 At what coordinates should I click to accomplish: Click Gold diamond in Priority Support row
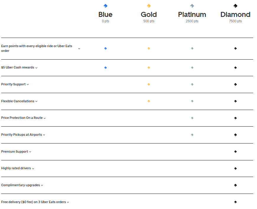coord(149,84)
